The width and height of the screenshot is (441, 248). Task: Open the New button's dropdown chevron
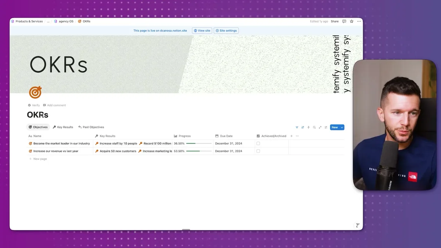341,127
